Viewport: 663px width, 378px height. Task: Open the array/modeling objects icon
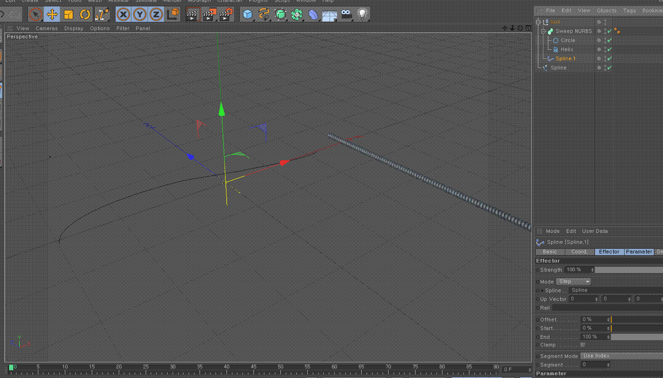pos(297,15)
